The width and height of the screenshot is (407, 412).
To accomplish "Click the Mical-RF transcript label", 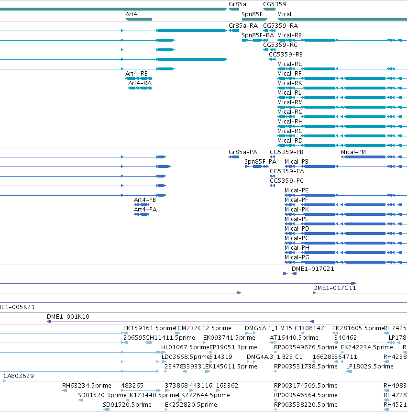I will (289, 74).
